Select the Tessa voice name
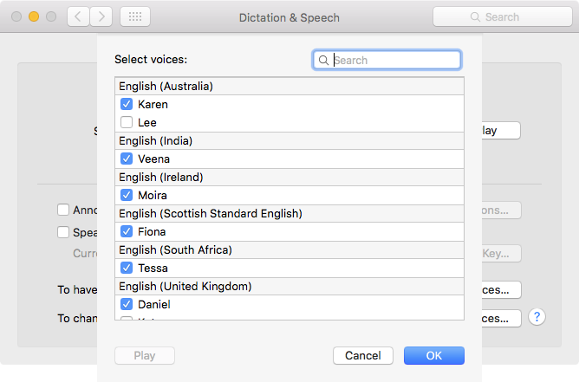Image resolution: width=579 pixels, height=382 pixels. pyautogui.click(x=153, y=268)
